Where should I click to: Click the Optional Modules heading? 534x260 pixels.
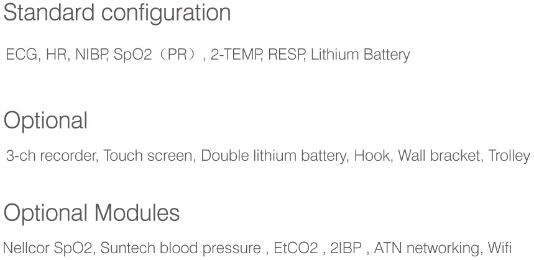pyautogui.click(x=91, y=213)
